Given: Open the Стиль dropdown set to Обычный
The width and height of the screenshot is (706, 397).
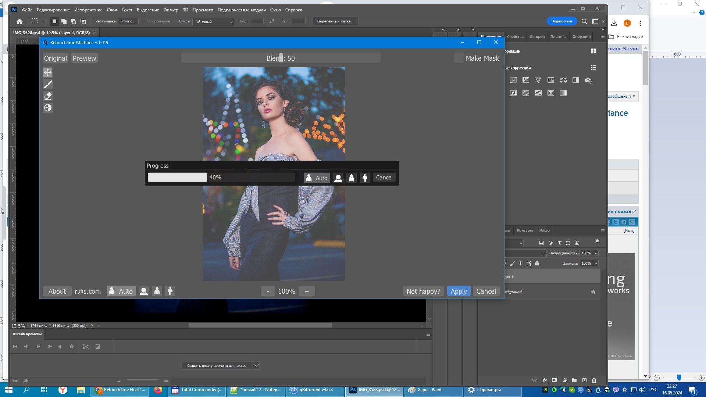Looking at the screenshot, I should (213, 22).
